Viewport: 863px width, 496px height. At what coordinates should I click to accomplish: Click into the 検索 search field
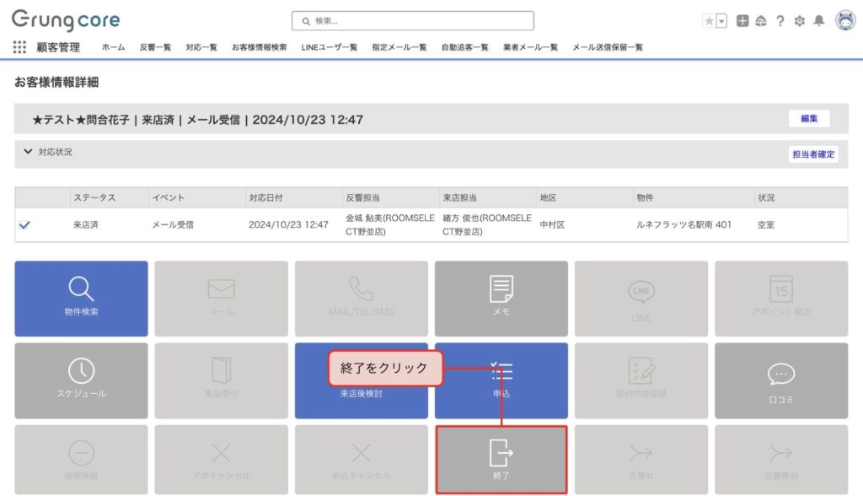[x=413, y=21]
